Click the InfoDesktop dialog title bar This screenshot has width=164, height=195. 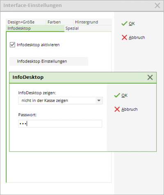point(83,78)
